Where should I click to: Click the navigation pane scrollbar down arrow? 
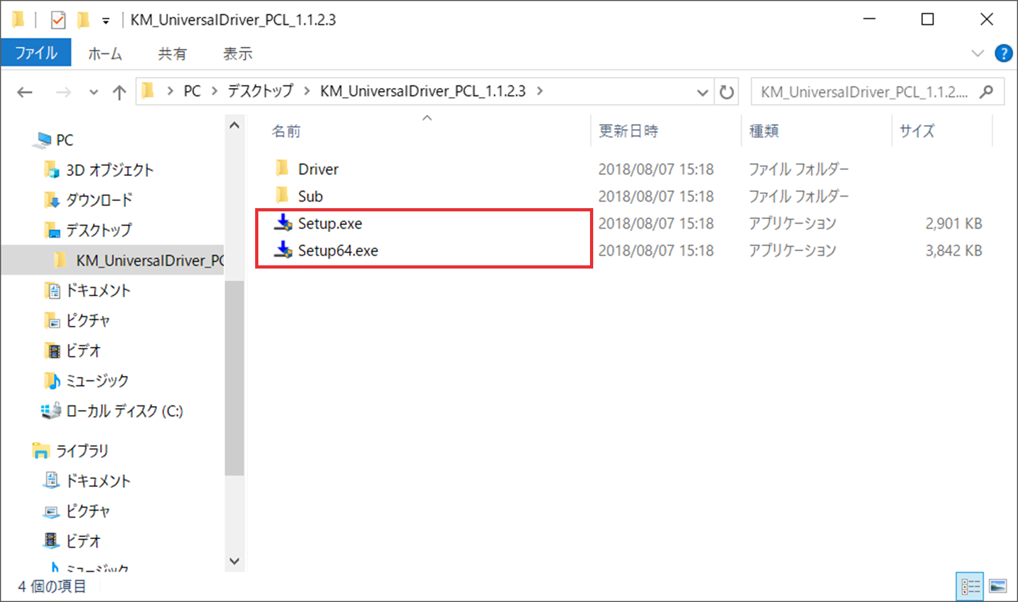[x=235, y=561]
